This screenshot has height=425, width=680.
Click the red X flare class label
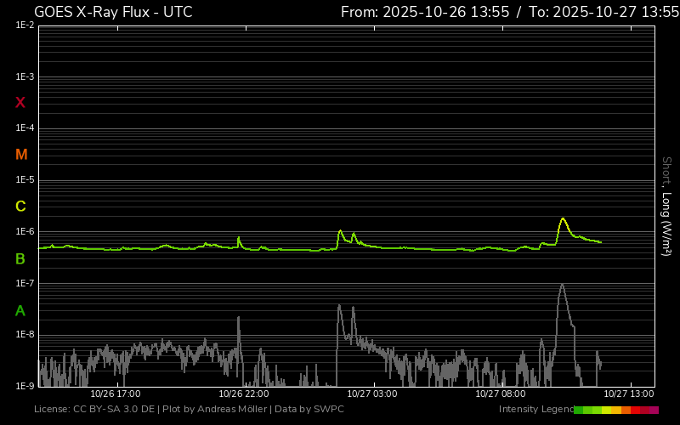pos(20,103)
